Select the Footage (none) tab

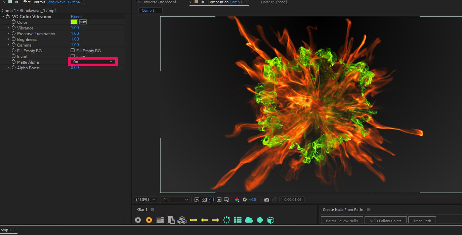point(274,2)
